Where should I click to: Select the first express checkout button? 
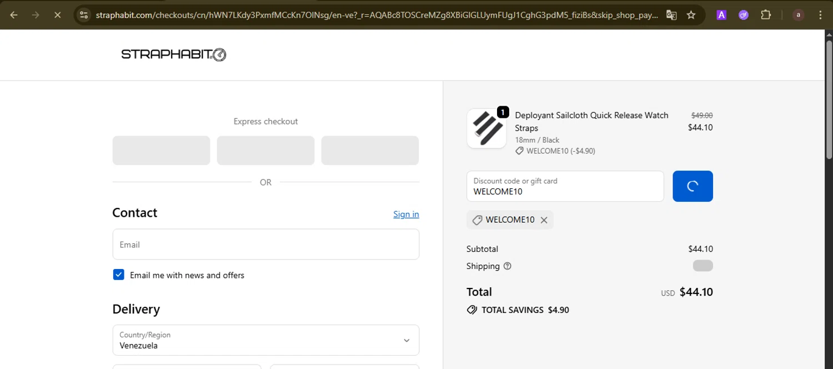161,151
